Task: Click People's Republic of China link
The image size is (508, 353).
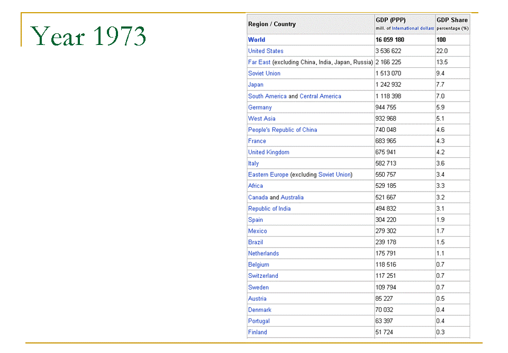Action: 283,130
